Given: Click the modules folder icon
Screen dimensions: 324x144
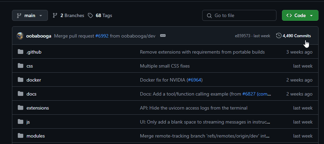Looking at the screenshot, I should [x=21, y=136].
